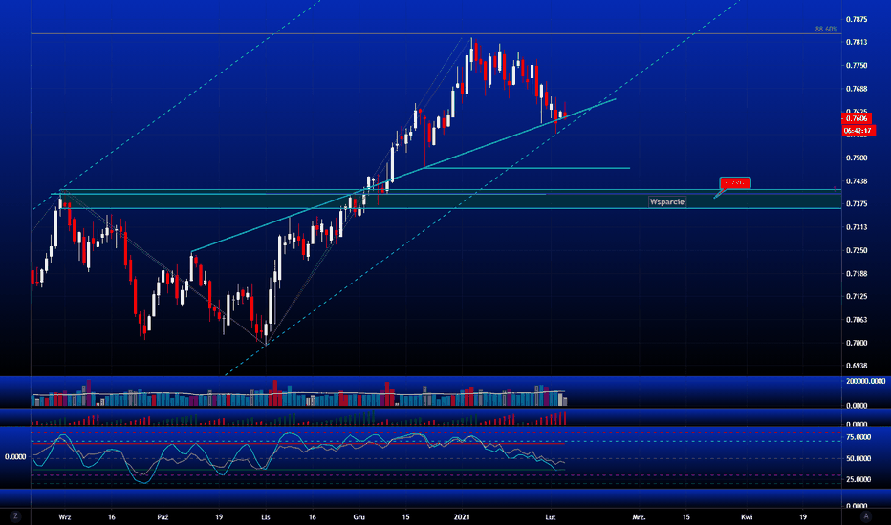This screenshot has height=525, width=891.
Task: Click price scale value 0.7188
Action: click(x=857, y=274)
